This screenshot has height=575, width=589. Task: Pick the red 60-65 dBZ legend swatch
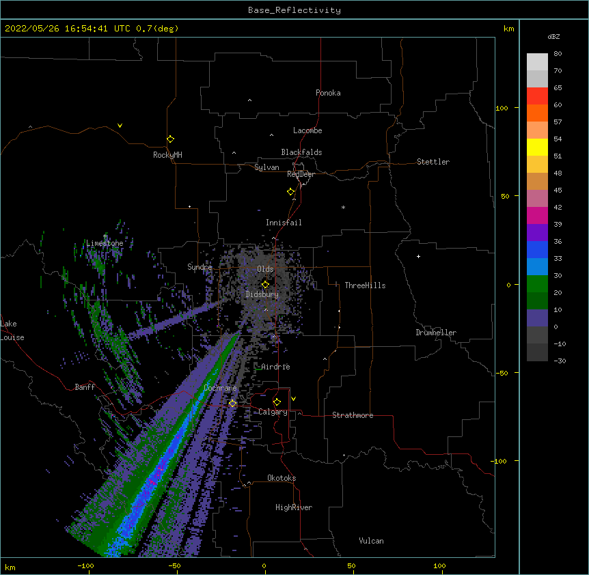click(537, 96)
